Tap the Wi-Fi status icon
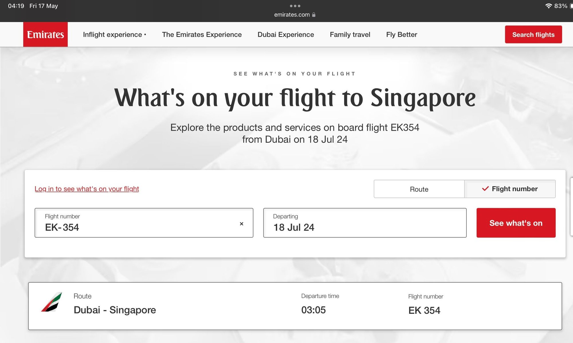 pyautogui.click(x=548, y=6)
